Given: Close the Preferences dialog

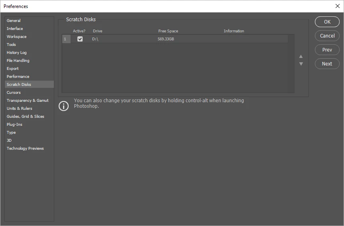Looking at the screenshot, I should point(338,6).
